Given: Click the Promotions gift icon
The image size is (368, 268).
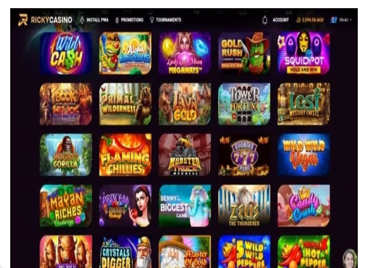Looking at the screenshot, I should [x=117, y=20].
